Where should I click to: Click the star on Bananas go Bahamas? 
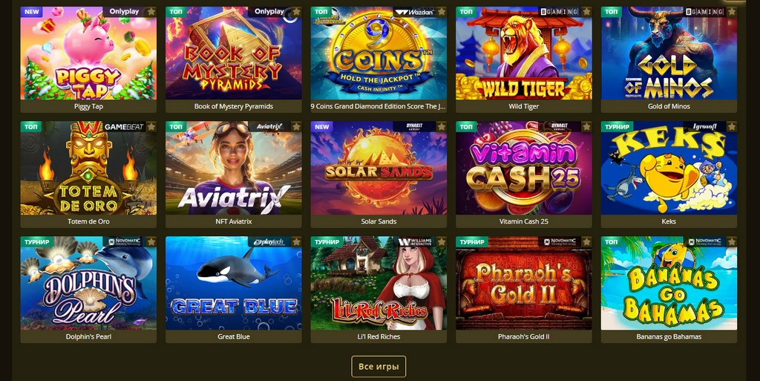731,241
